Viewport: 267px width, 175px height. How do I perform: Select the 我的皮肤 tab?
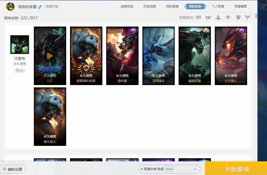pos(195,6)
